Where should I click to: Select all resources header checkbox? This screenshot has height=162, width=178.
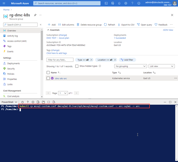click(x=48, y=73)
